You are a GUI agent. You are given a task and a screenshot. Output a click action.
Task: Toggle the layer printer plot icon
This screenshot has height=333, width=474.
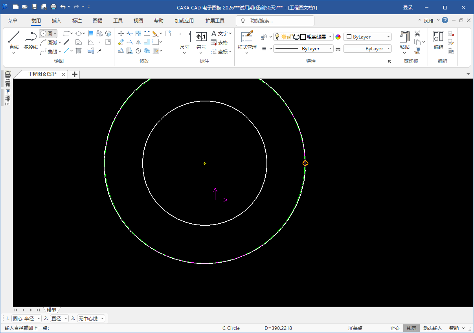tap(296, 37)
